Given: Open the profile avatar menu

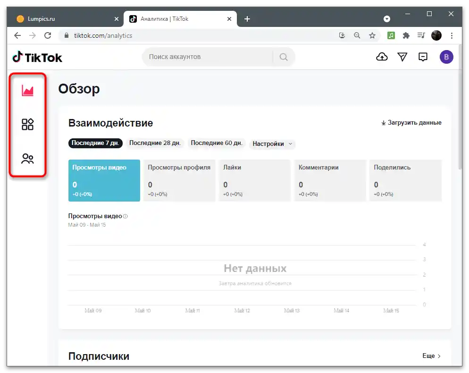Looking at the screenshot, I should 446,57.
